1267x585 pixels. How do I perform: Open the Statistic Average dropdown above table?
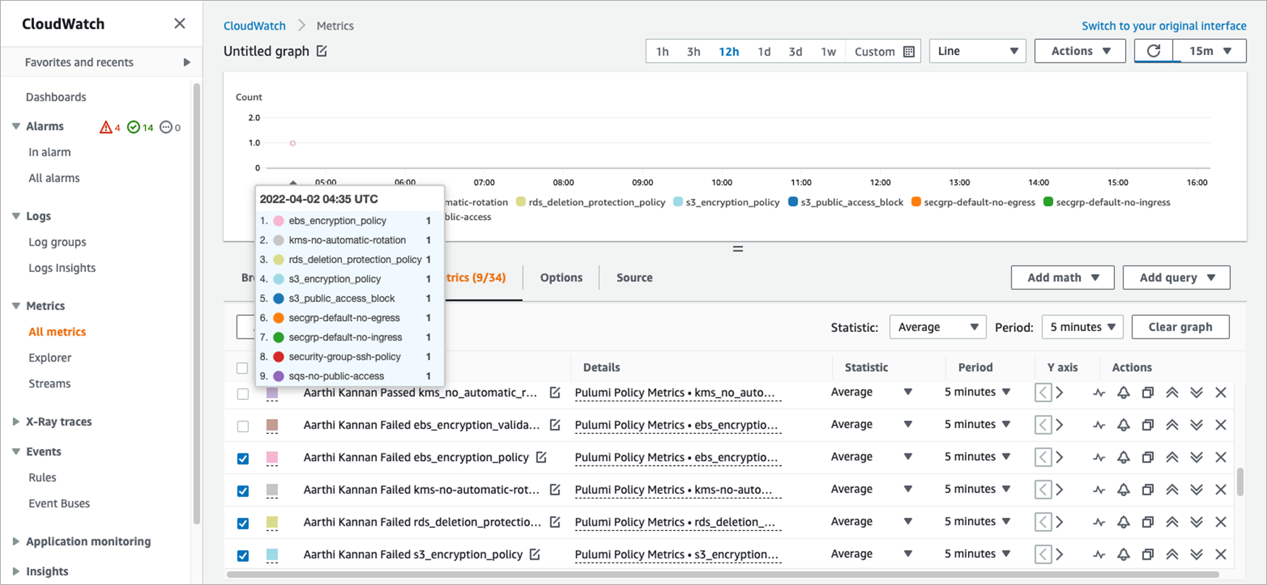point(937,327)
